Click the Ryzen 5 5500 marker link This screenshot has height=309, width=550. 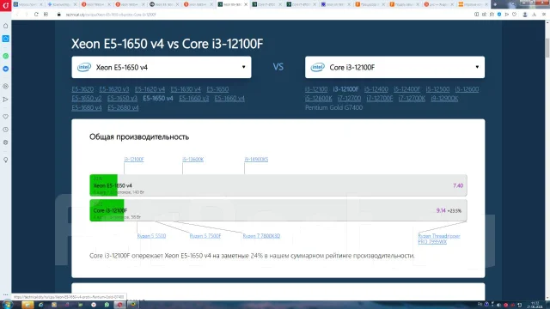pyautogui.click(x=151, y=236)
